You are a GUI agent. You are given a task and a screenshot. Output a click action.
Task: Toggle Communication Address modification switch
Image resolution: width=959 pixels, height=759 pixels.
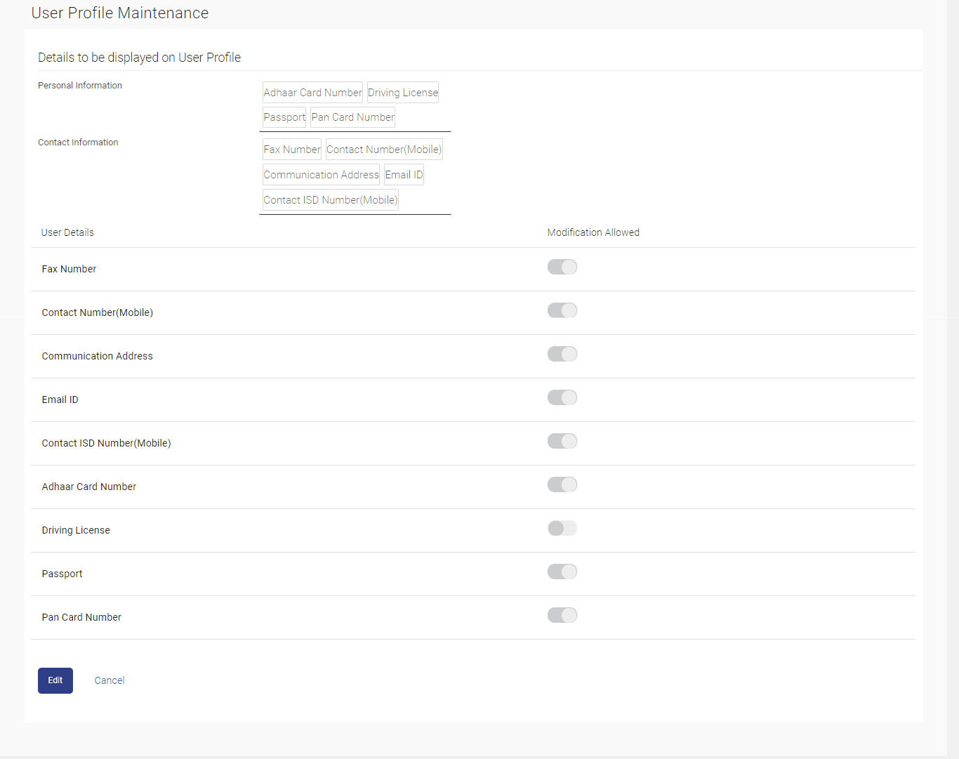click(x=562, y=354)
